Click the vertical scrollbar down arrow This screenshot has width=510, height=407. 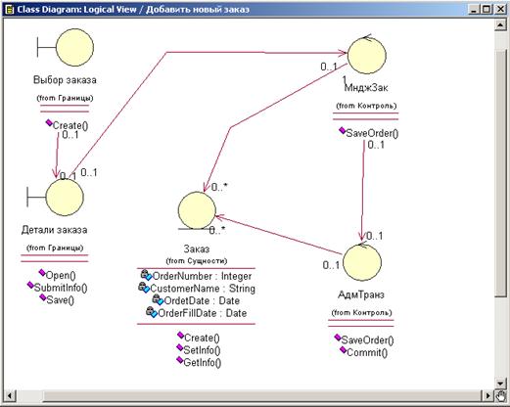pyautogui.click(x=500, y=384)
